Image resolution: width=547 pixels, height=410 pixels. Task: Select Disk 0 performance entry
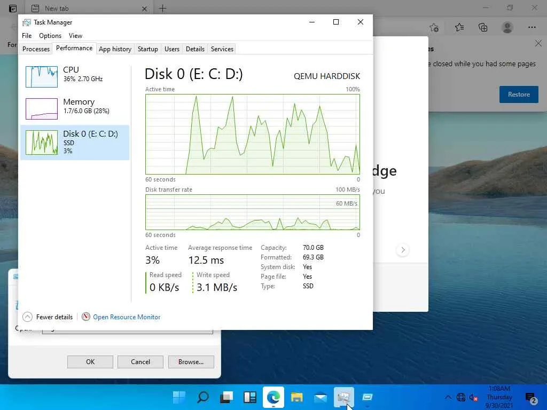75,142
